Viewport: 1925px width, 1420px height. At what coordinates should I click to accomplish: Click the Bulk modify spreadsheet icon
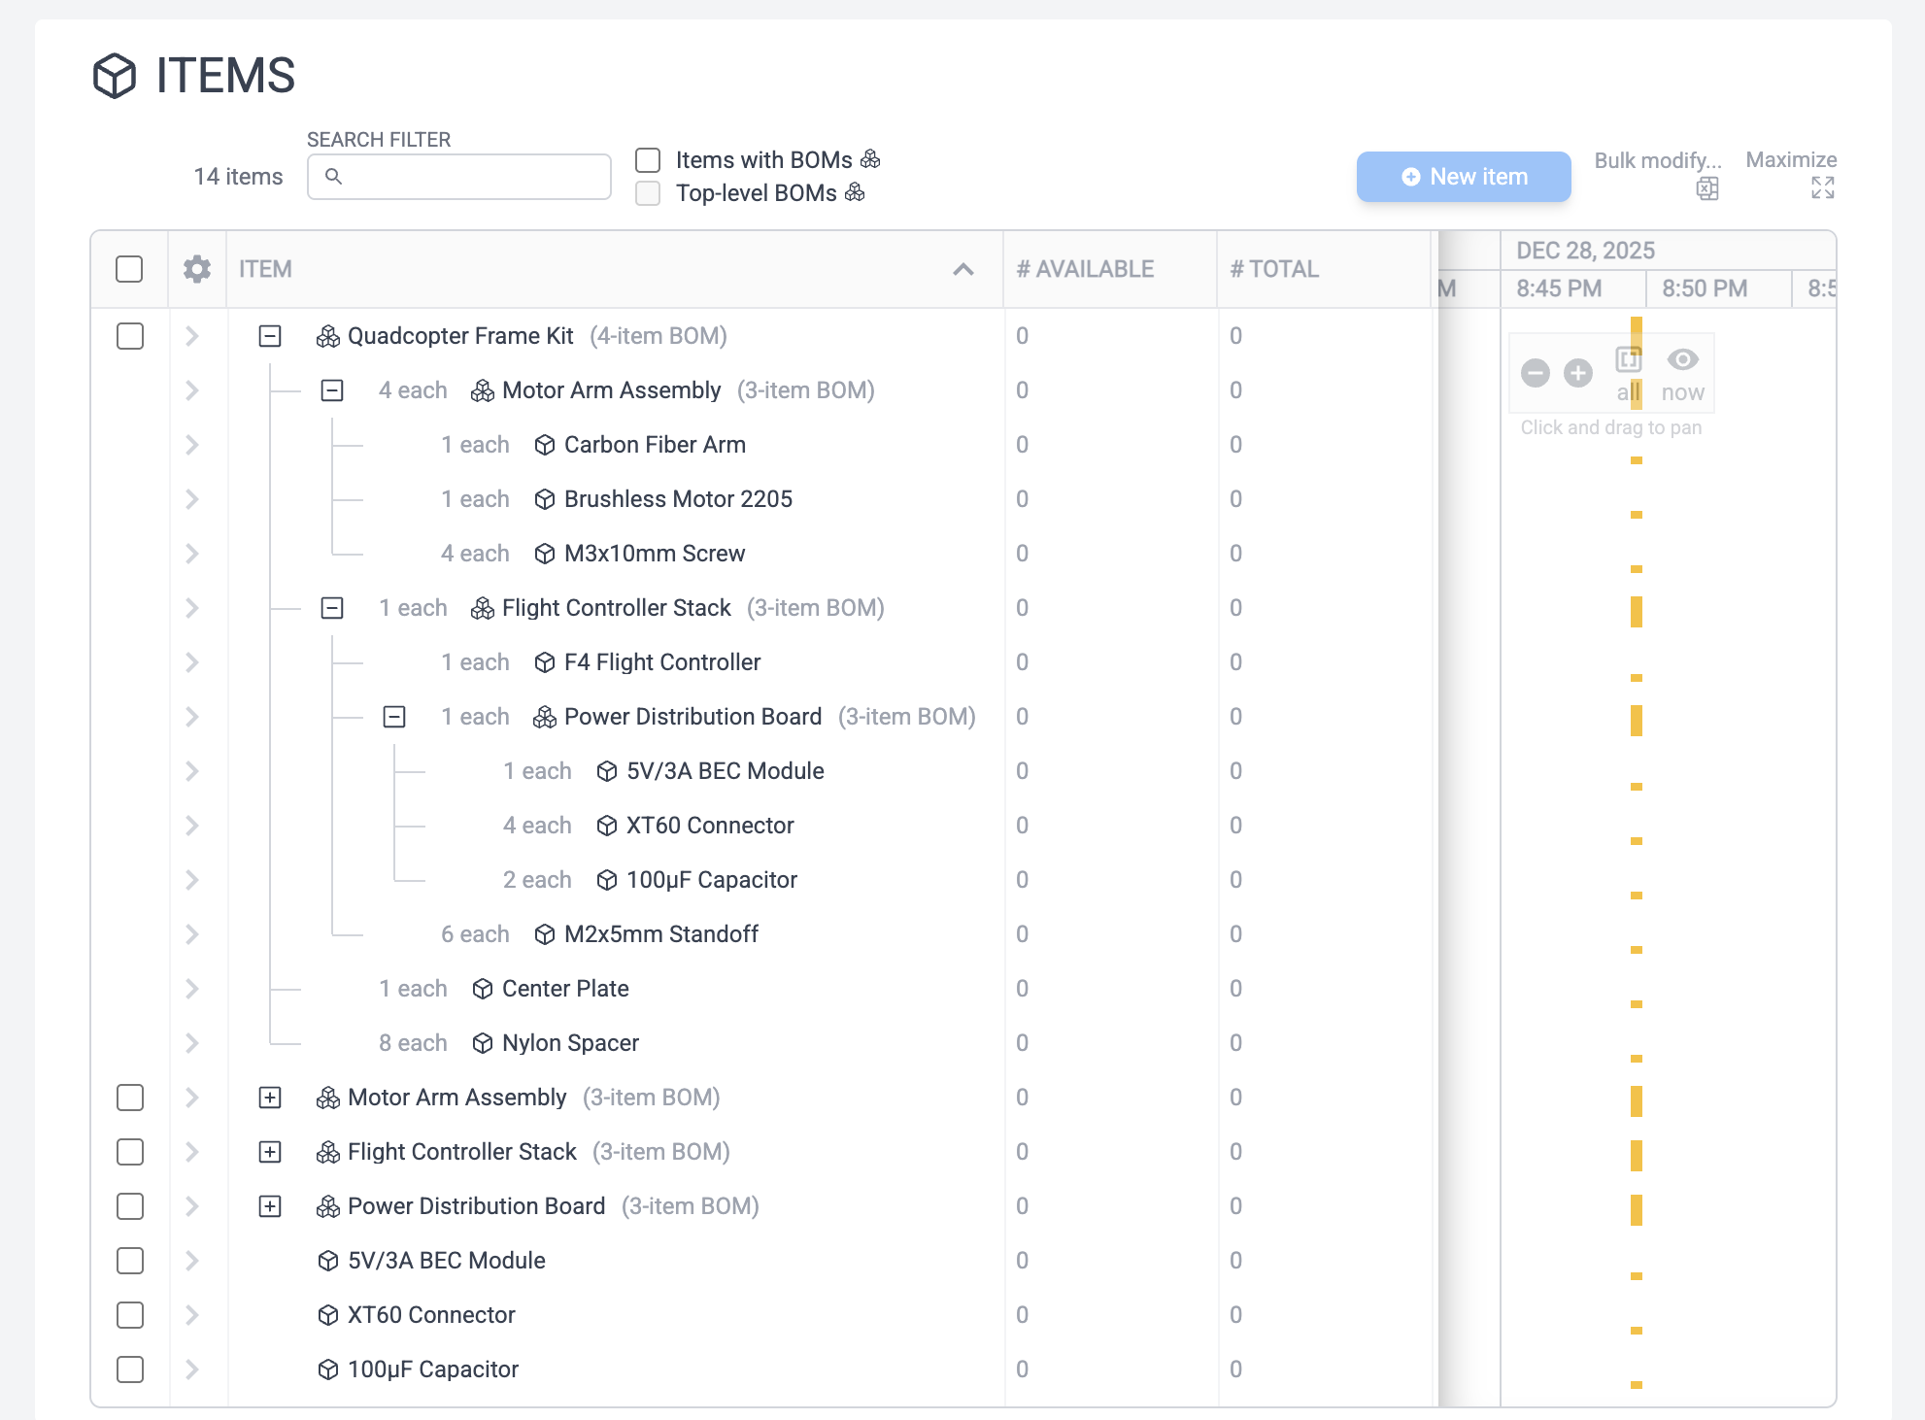point(1706,188)
